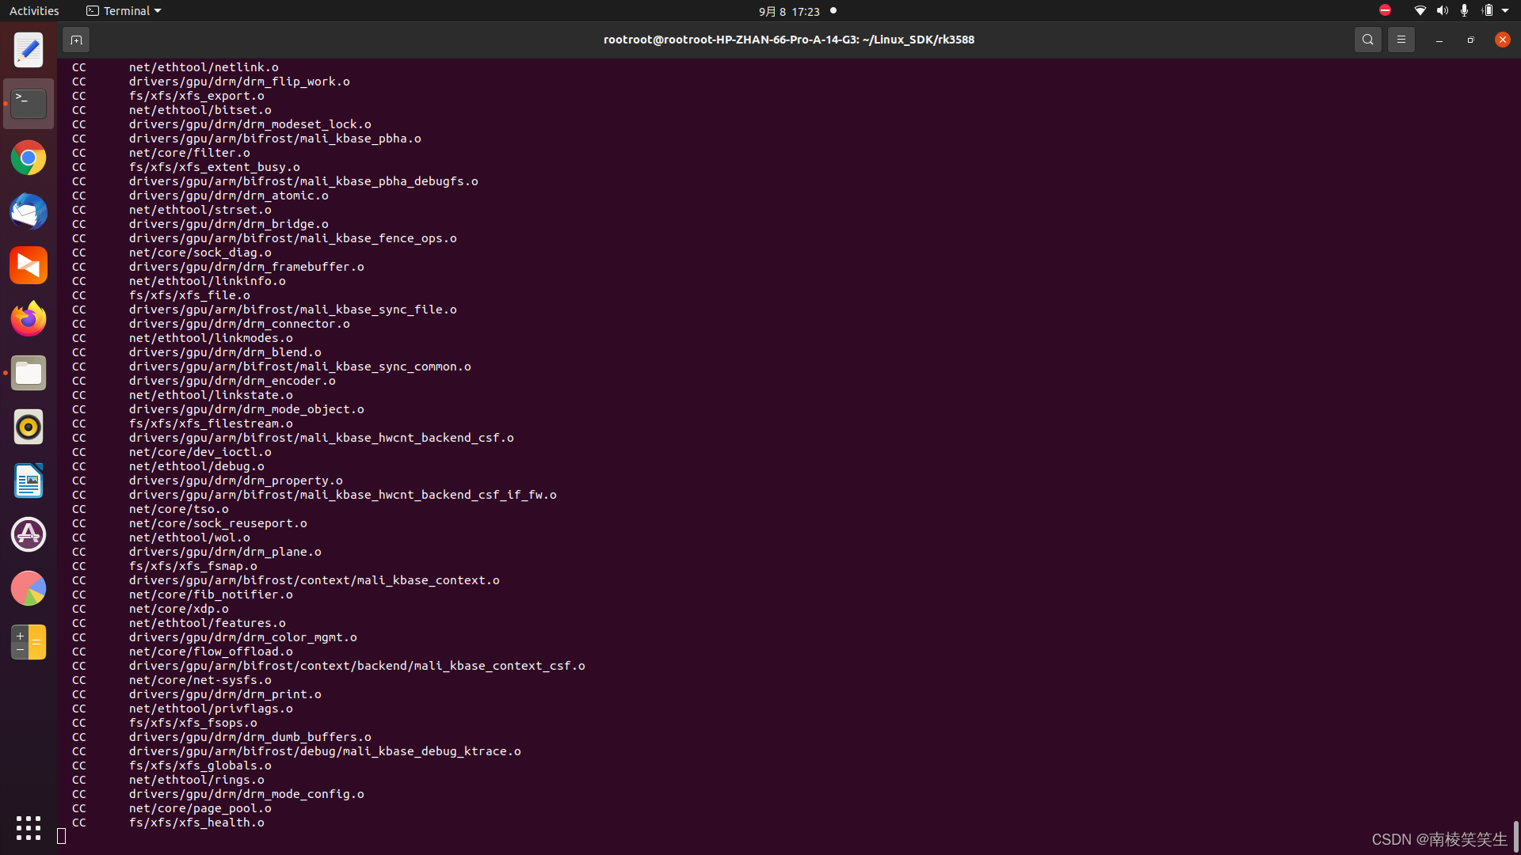Open the calculator app from dock
This screenshot has width=1521, height=855.
coord(29,642)
